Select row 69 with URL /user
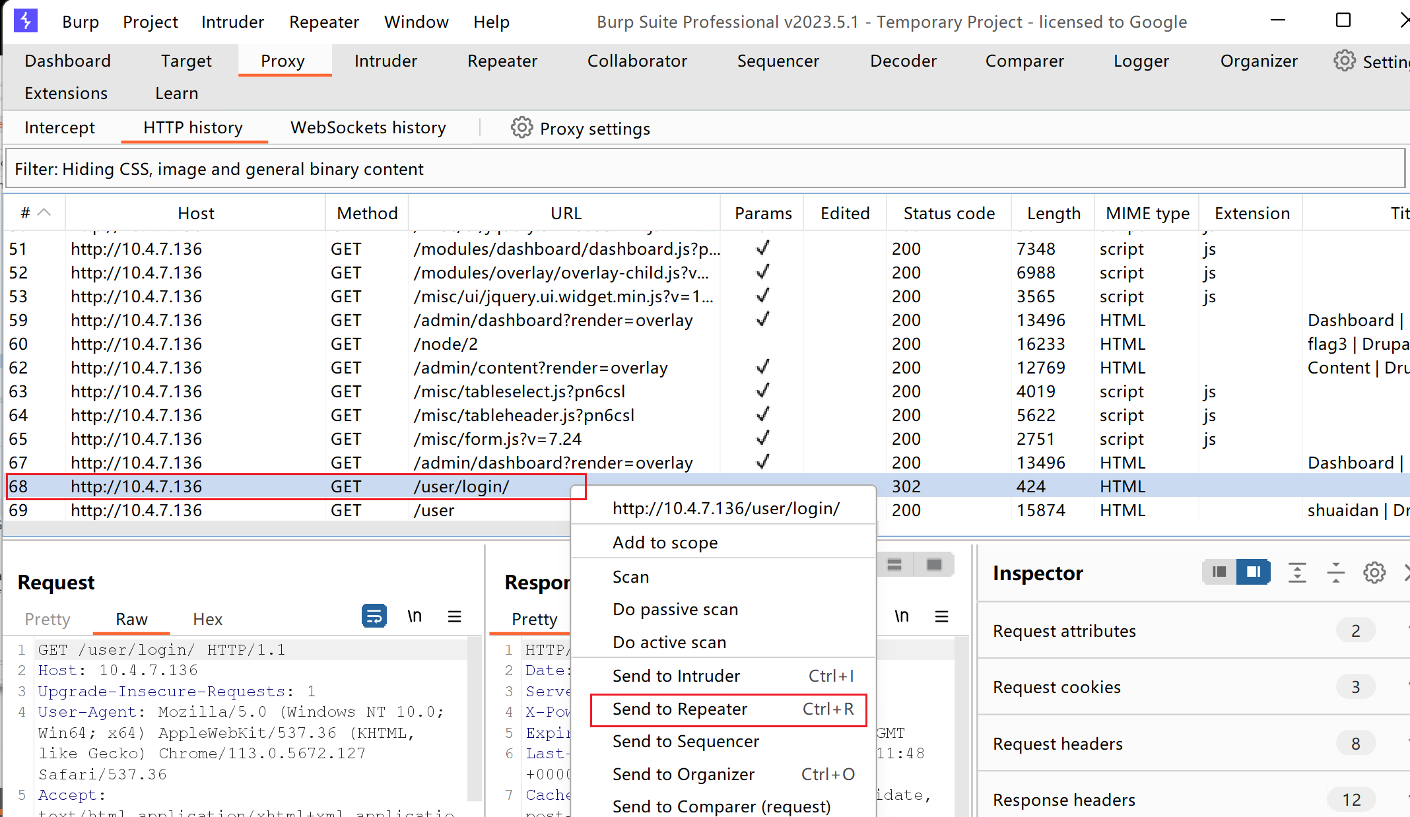The height and width of the screenshot is (817, 1410). coord(706,510)
